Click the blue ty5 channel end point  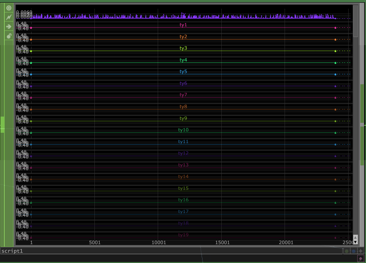point(335,74)
